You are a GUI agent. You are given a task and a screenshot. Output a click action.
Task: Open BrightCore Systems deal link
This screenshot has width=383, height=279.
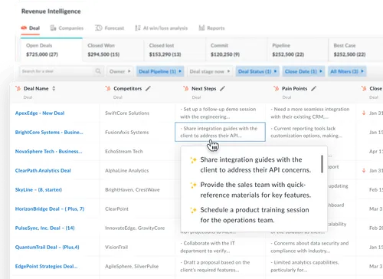pos(49,133)
